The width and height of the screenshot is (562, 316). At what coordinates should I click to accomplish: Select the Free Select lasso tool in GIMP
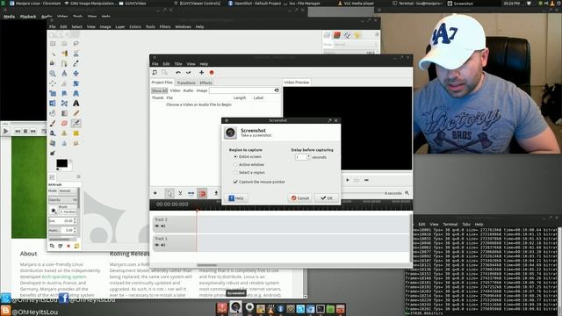[x=76, y=43]
